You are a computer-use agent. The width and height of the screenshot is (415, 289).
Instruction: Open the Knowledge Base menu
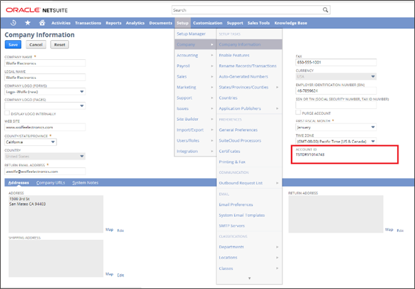[291, 23]
